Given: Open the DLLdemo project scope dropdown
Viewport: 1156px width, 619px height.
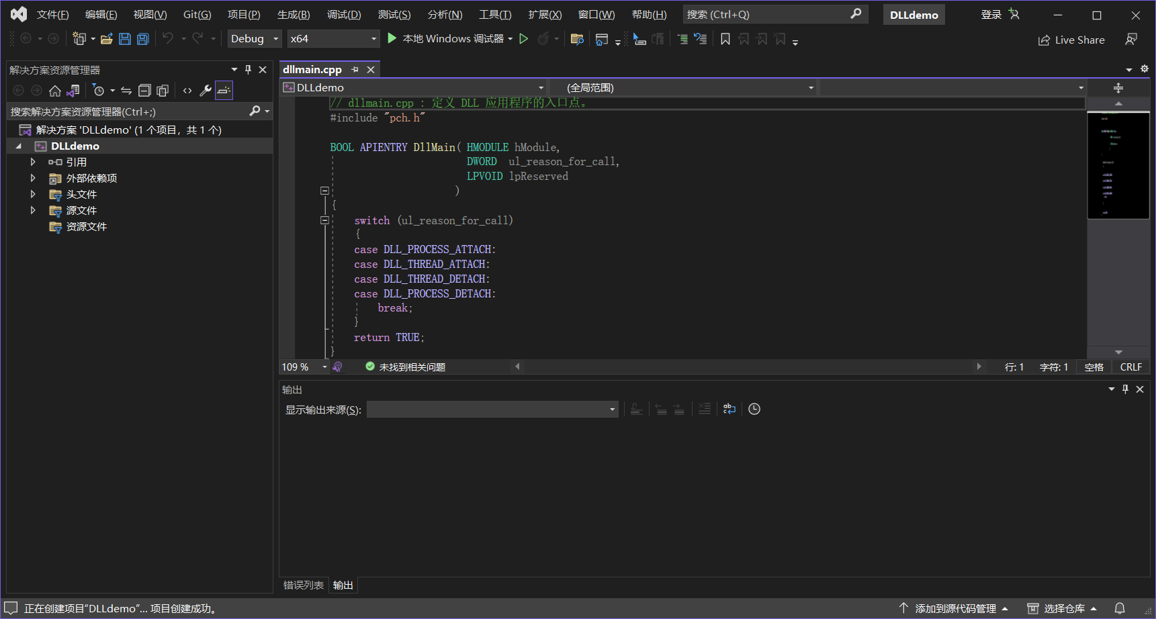Looking at the screenshot, I should click(x=414, y=88).
